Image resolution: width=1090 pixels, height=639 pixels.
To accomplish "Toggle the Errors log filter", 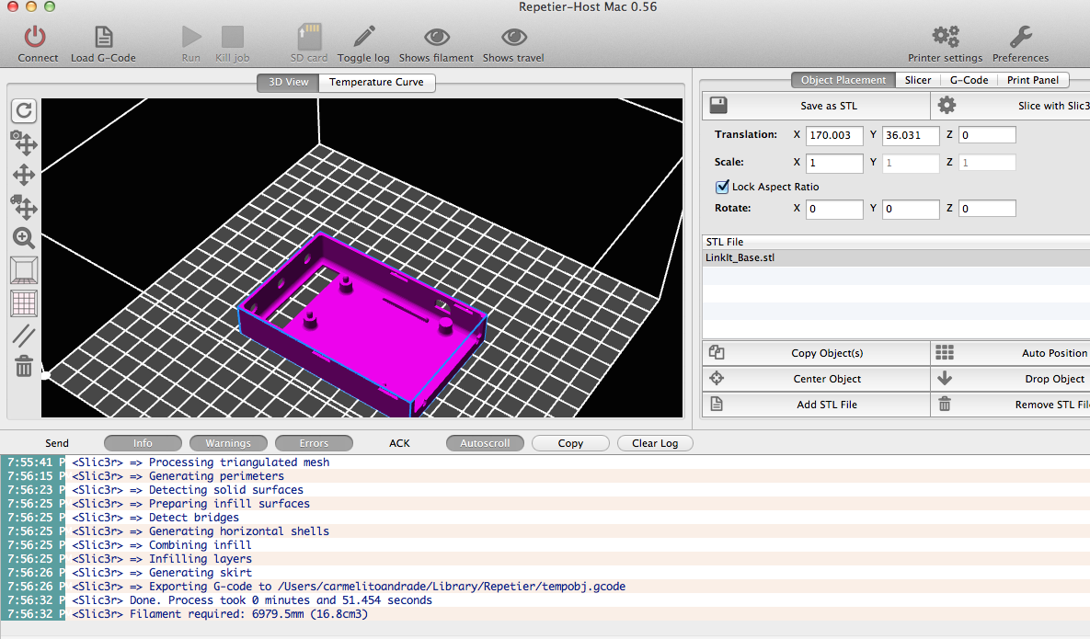I will (x=314, y=443).
